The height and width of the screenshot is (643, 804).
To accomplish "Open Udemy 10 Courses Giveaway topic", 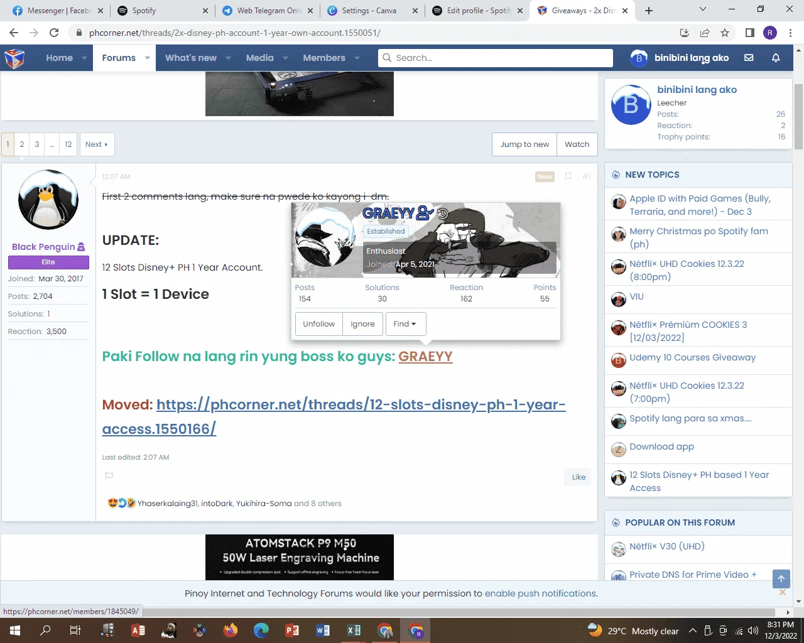I will [x=692, y=357].
